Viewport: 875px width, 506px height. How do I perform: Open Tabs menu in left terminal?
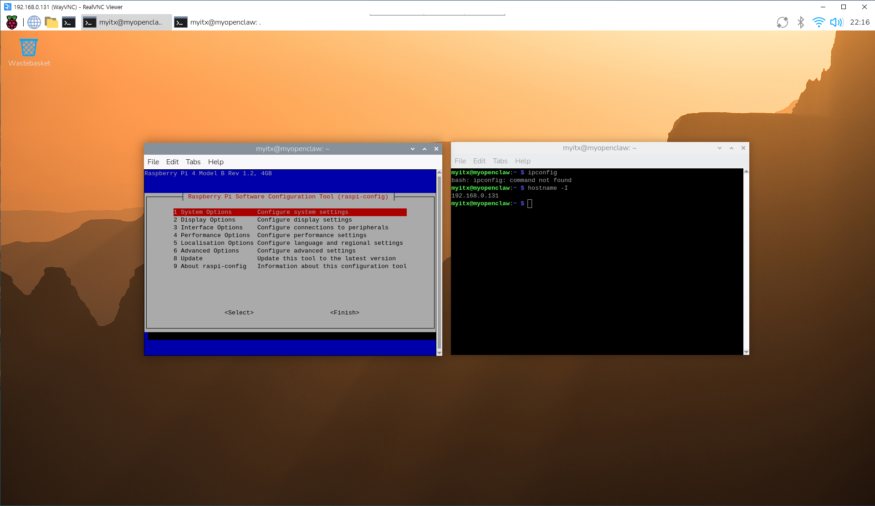point(193,162)
